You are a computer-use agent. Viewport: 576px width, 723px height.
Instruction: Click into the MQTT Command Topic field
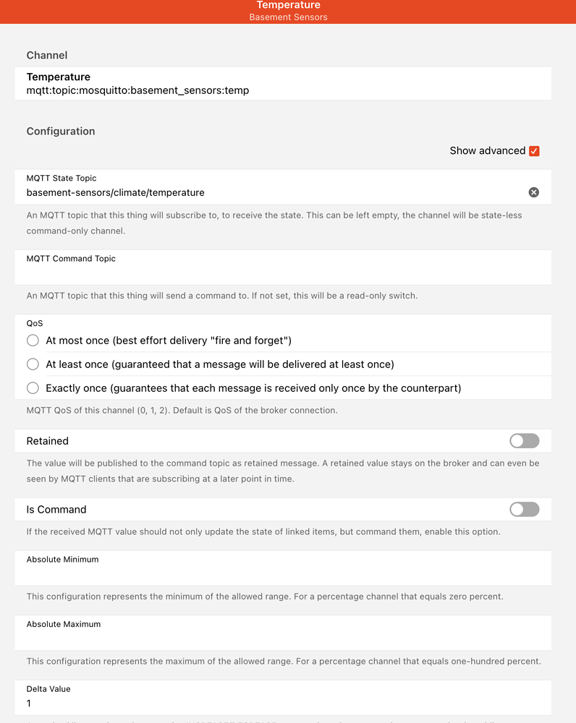(x=282, y=273)
